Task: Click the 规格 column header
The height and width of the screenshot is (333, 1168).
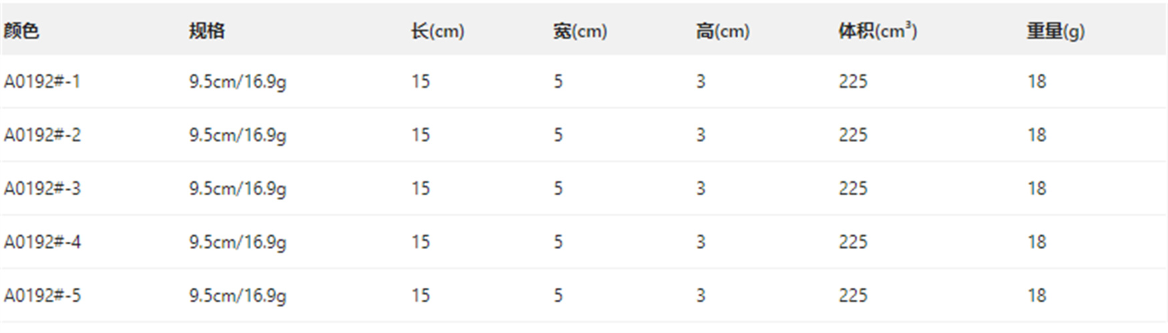Action: click(207, 31)
